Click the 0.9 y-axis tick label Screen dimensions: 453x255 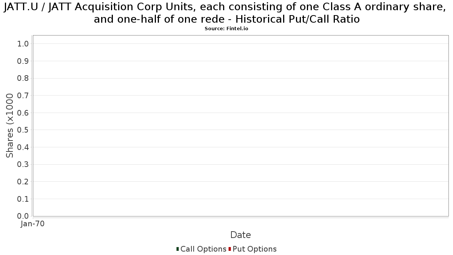click(23, 61)
